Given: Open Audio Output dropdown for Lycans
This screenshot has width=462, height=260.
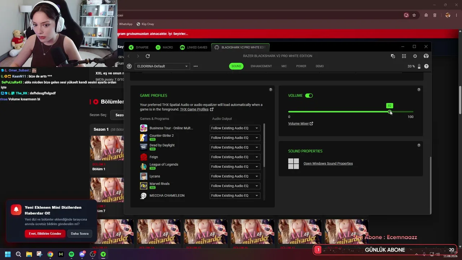Looking at the screenshot, I should tap(235, 176).
